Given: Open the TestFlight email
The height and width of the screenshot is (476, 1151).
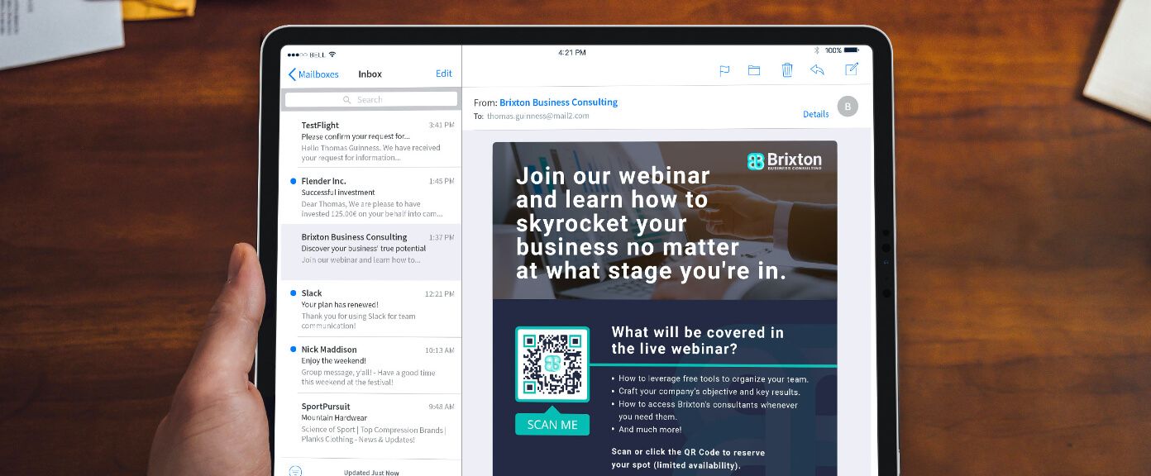Looking at the screenshot, I should [370, 140].
